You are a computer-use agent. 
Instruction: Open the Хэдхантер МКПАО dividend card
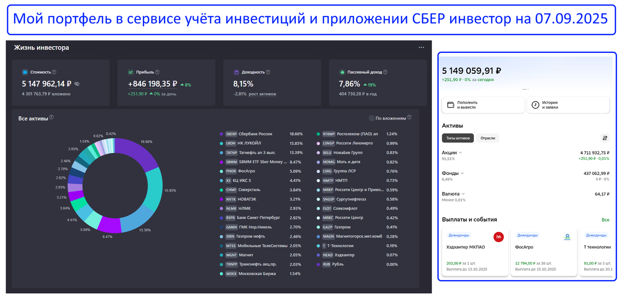475,252
